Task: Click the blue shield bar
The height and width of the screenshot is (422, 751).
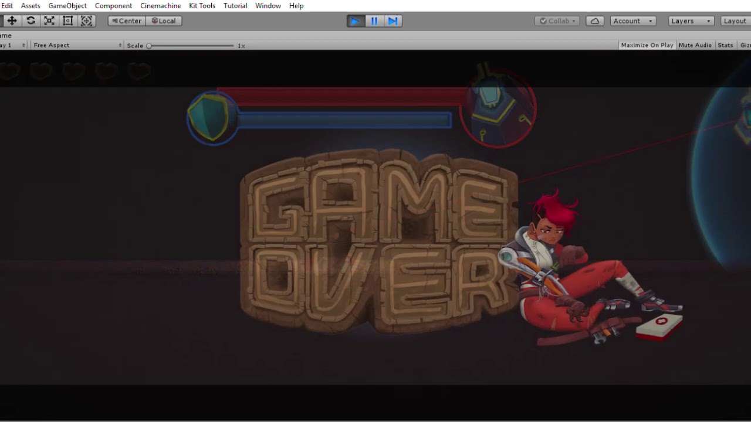Action: coord(344,121)
